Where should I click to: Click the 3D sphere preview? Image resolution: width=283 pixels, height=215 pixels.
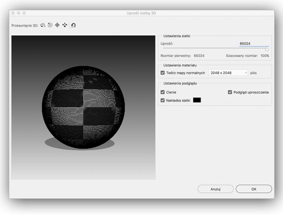[x=84, y=107]
